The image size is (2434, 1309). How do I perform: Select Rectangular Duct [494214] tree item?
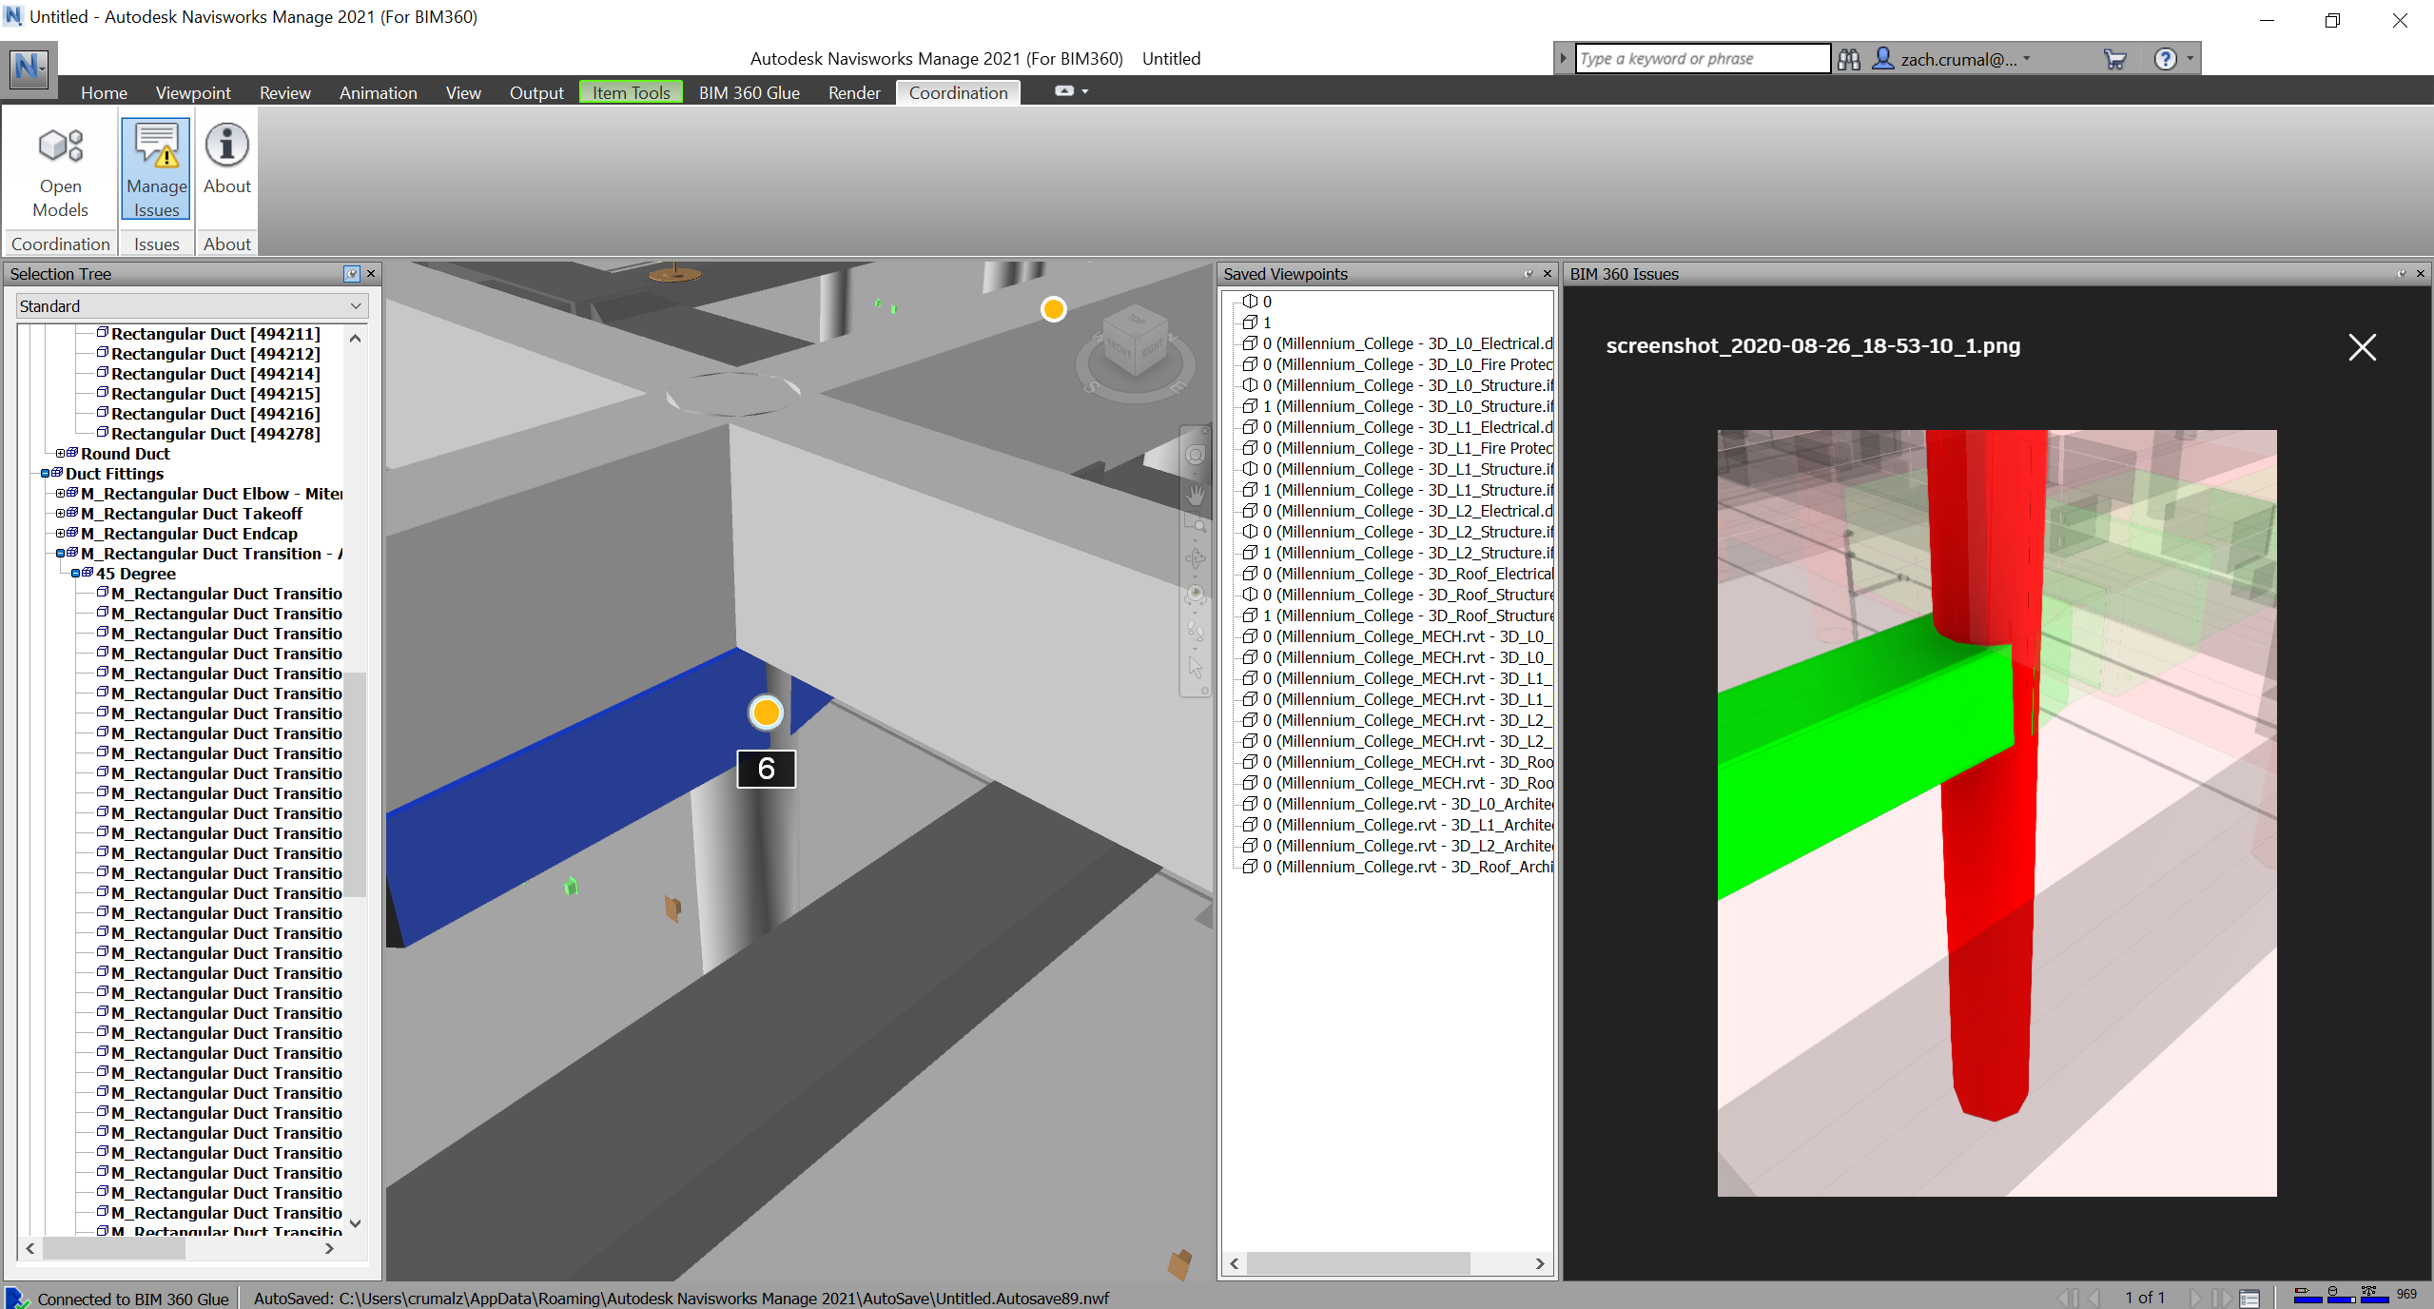[x=215, y=374]
